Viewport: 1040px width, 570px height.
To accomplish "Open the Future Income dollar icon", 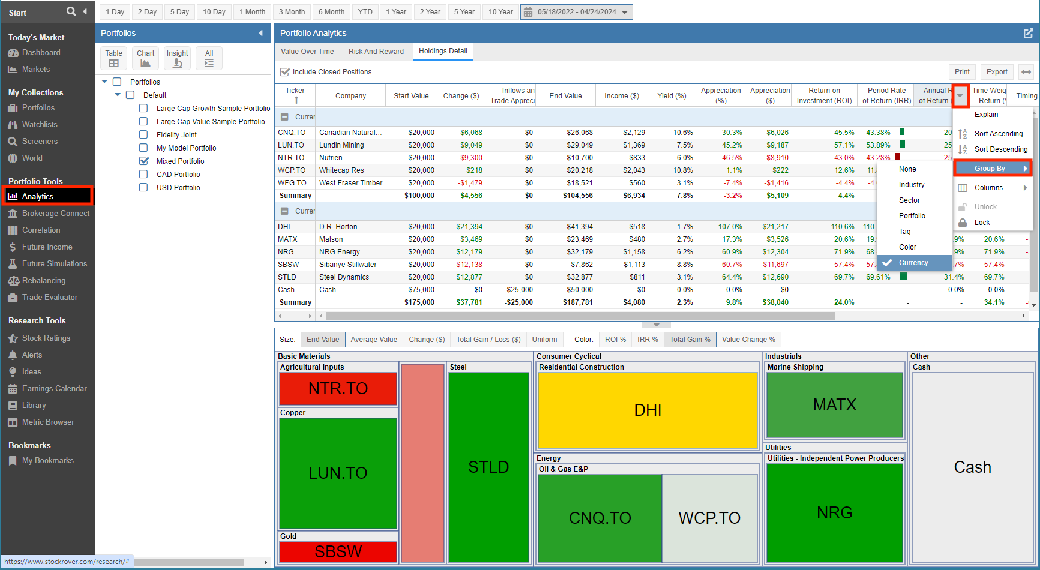I will click(x=13, y=247).
